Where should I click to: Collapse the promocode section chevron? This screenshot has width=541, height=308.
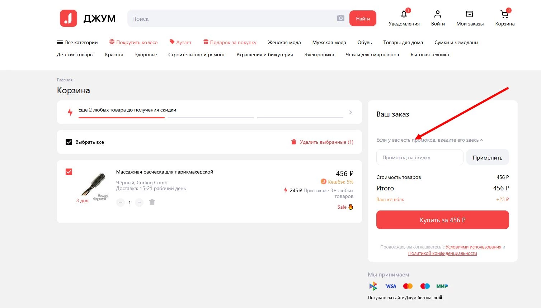click(x=481, y=140)
